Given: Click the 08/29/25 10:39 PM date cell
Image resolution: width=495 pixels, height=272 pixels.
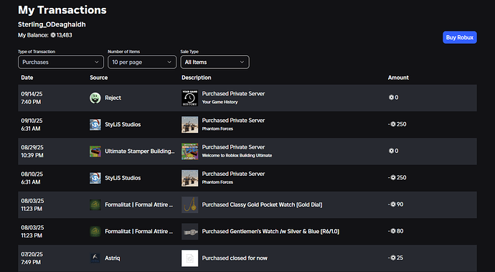Looking at the screenshot, I should [x=32, y=151].
